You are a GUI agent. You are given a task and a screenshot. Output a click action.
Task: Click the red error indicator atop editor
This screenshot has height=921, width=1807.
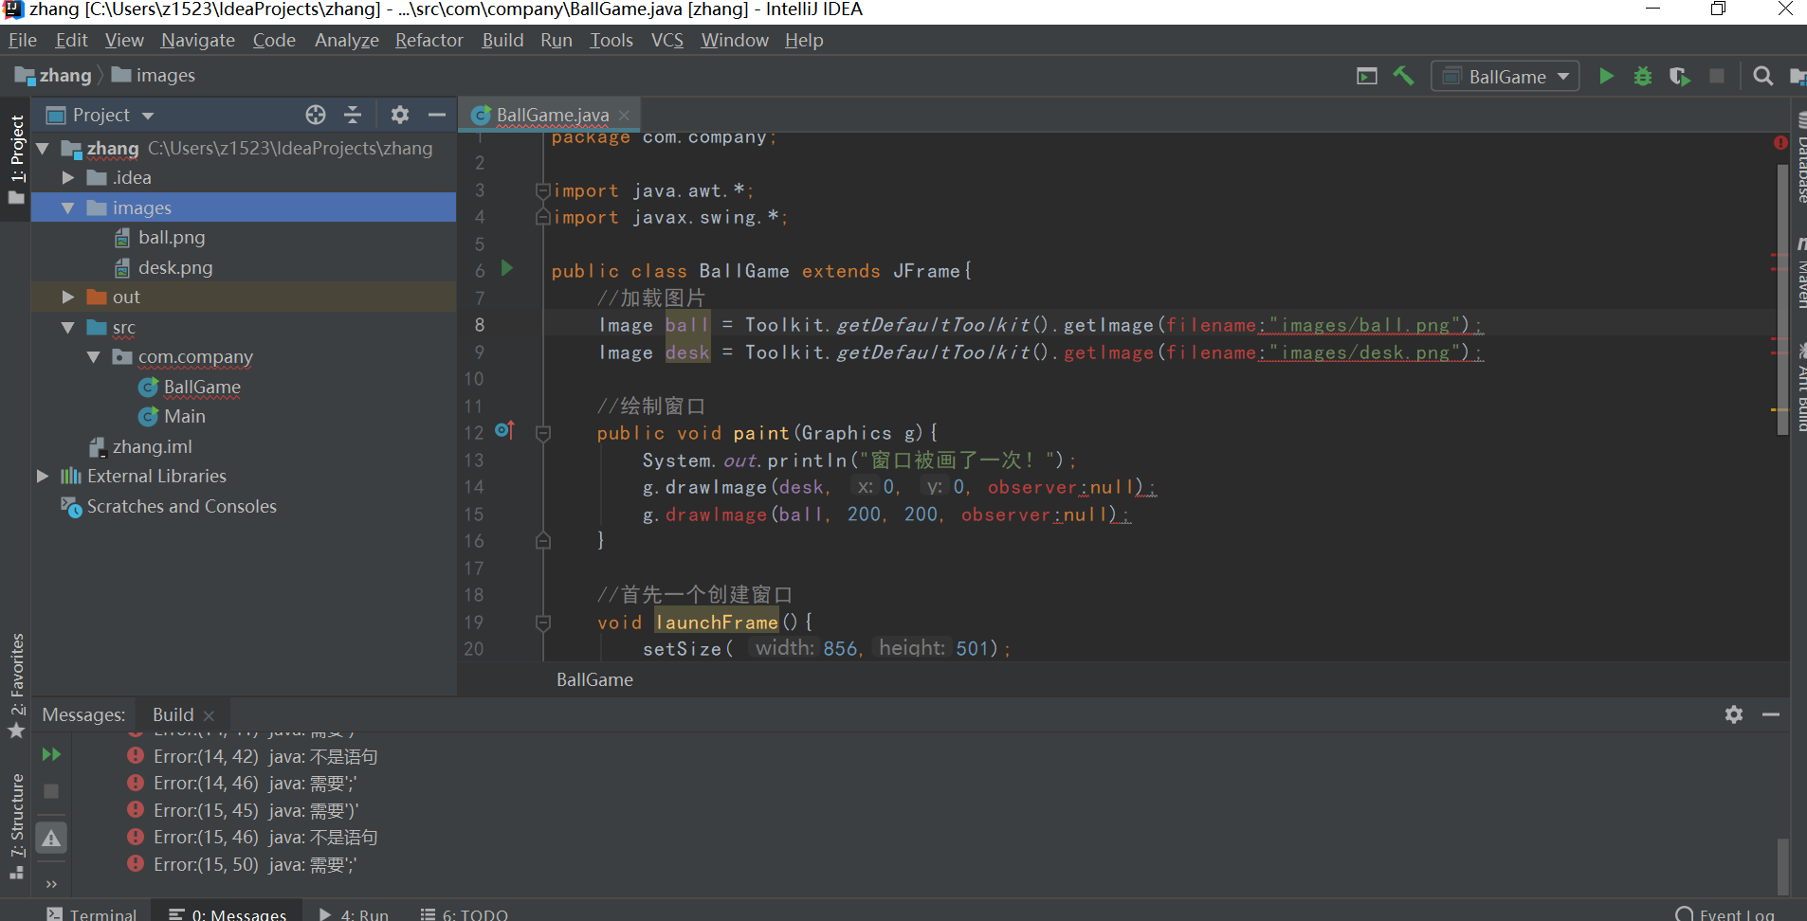1780,143
